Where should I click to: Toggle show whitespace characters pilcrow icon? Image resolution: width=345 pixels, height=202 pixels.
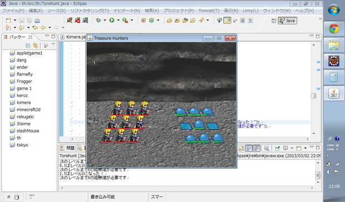250,21
